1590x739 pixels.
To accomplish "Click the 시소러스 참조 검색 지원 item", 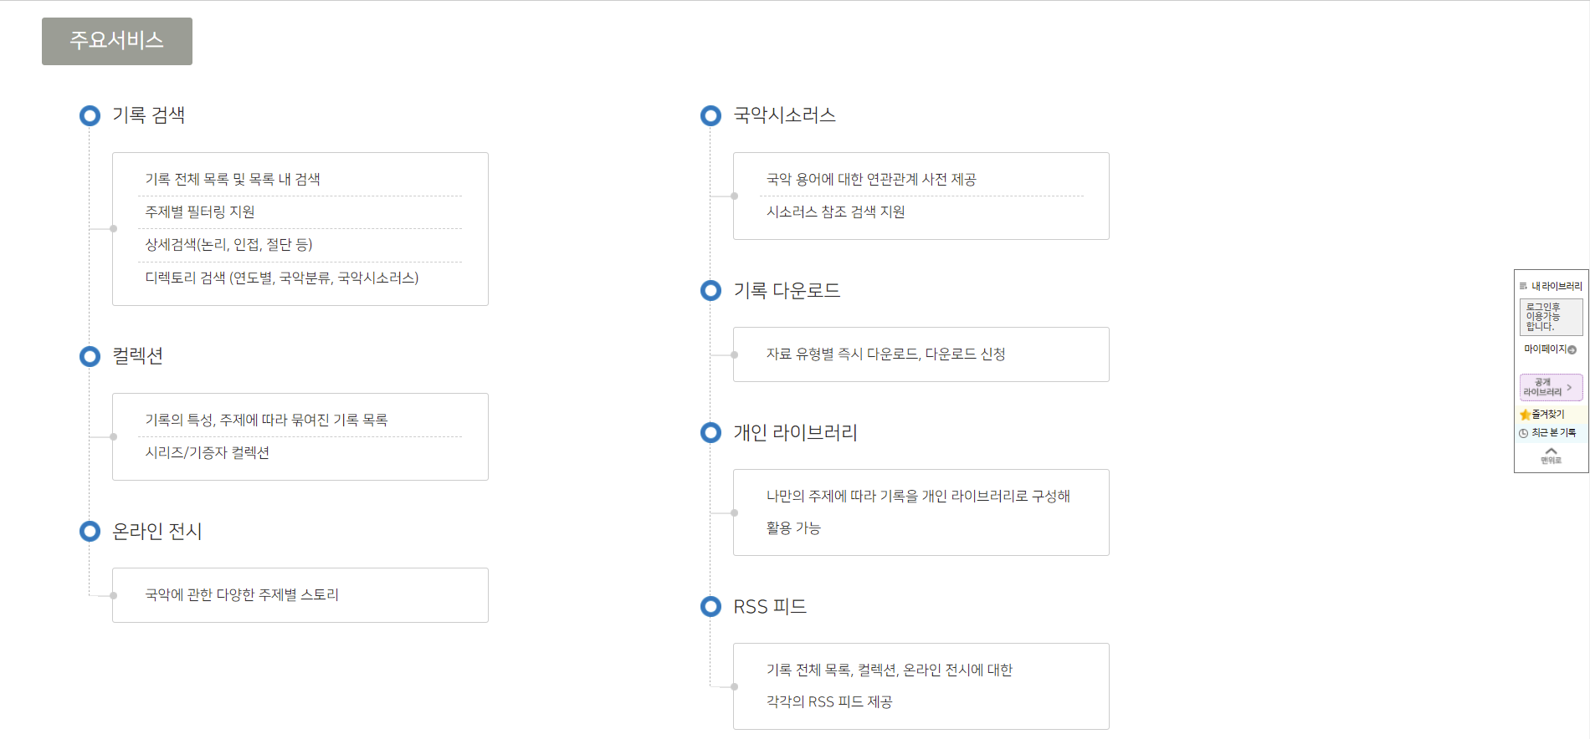I will 835,212.
